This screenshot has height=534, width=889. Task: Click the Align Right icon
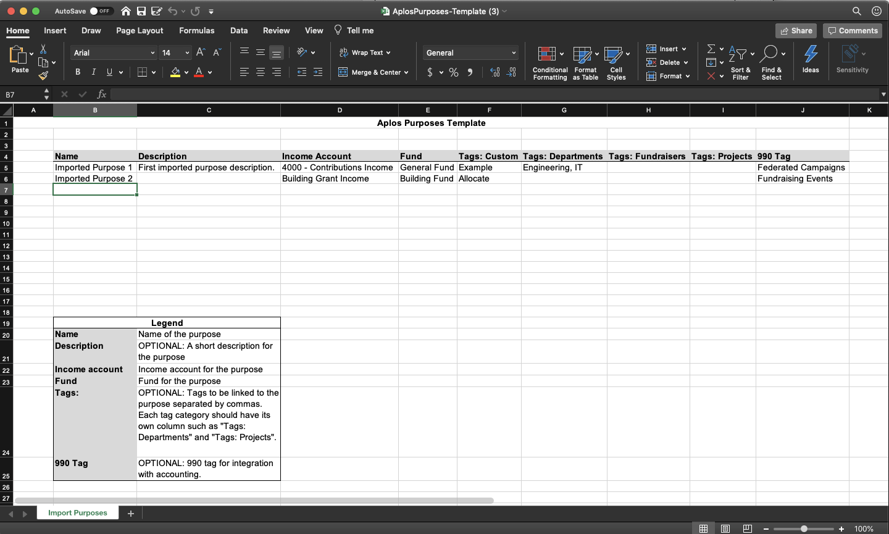pos(277,72)
